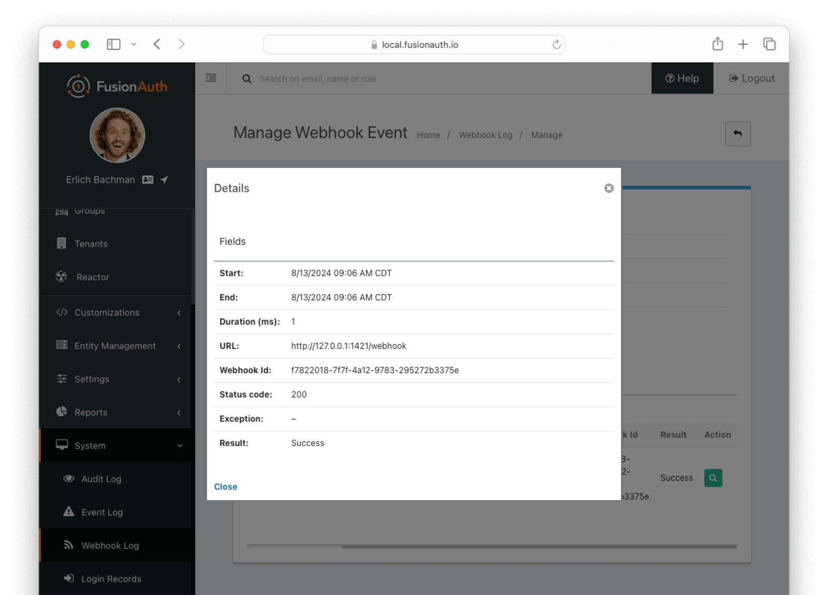
Task: Click the Event Log warning triangle icon
Action: point(69,511)
